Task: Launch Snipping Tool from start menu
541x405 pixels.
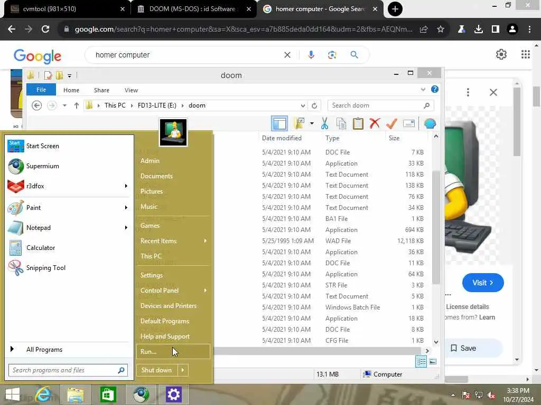Action: pyautogui.click(x=68, y=268)
